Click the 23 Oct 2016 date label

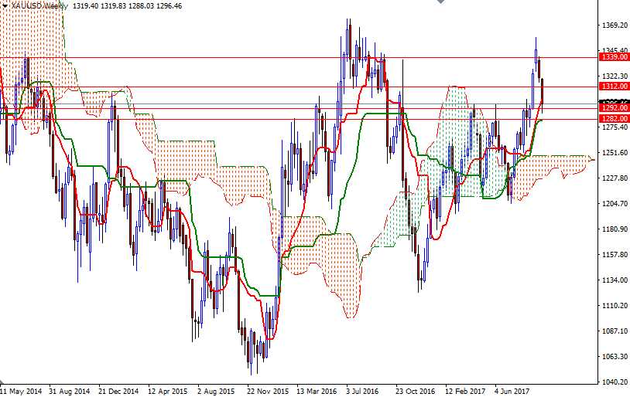point(416,391)
